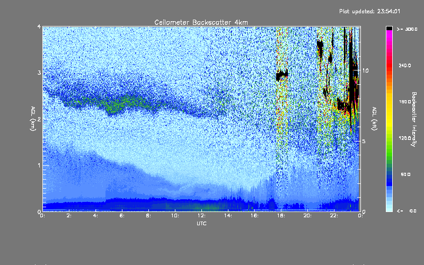This screenshot has height=265, width=424.
Task: Click the 'UTC' x-axis label
Action: [x=201, y=223]
